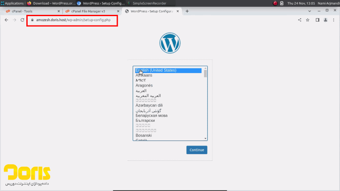Select Azərbaycan dili language option
The image size is (340, 191).
[168, 105]
